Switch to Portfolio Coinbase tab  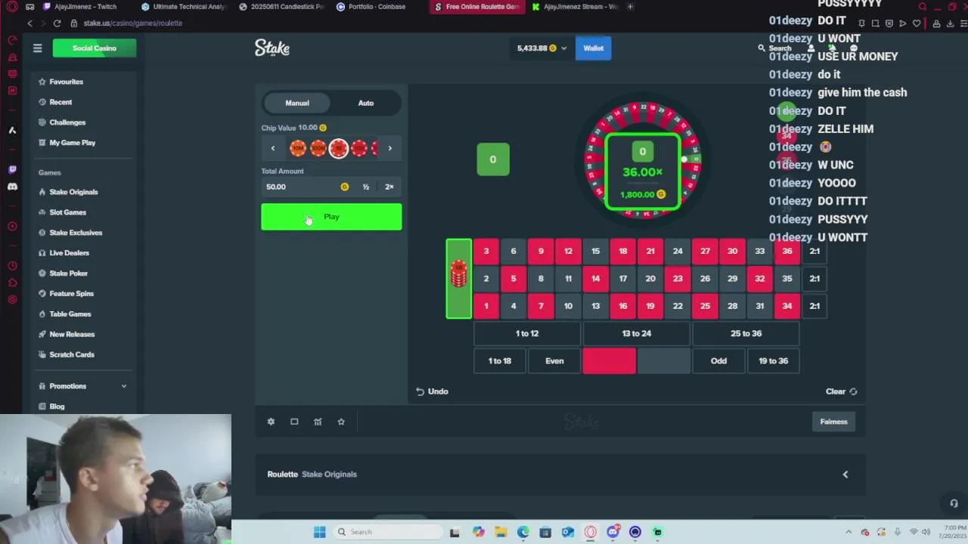click(x=378, y=7)
